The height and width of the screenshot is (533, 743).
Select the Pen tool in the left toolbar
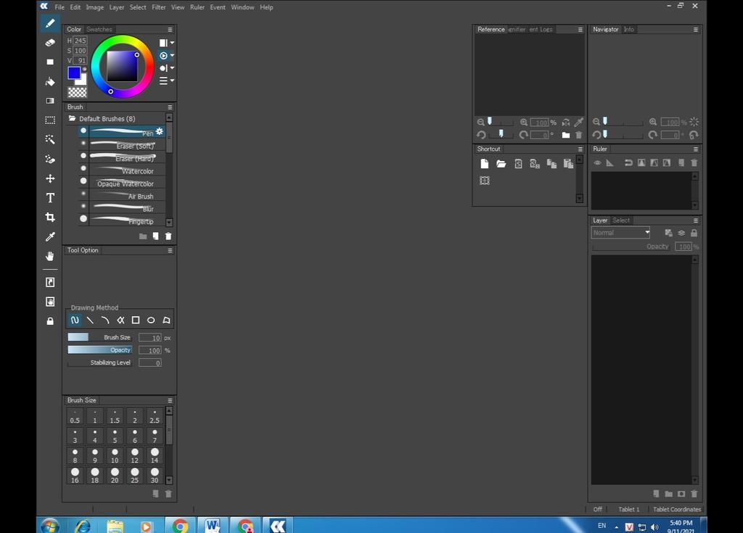point(50,23)
